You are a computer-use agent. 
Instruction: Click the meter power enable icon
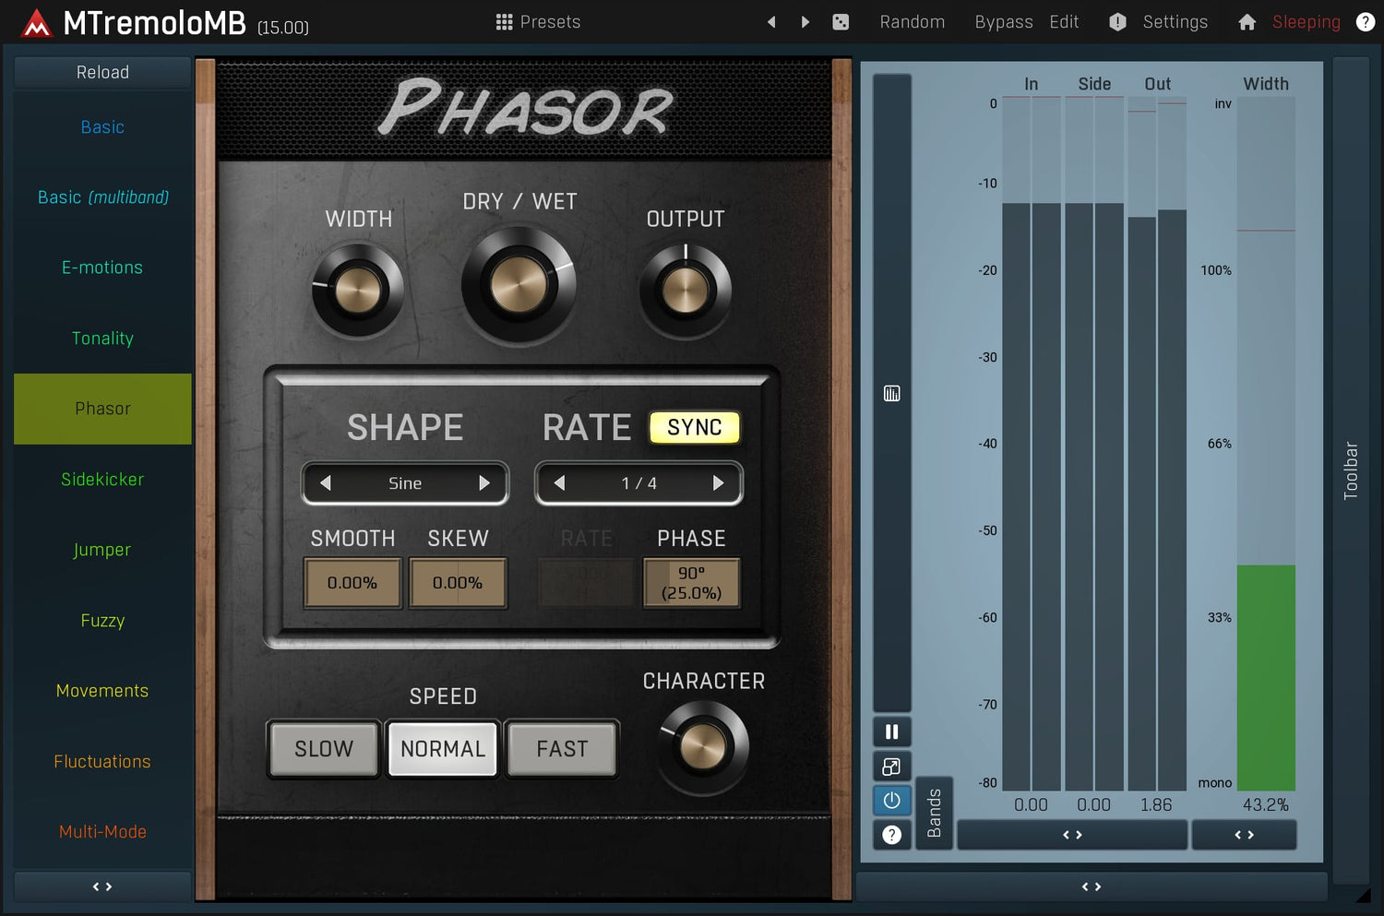[x=891, y=800]
